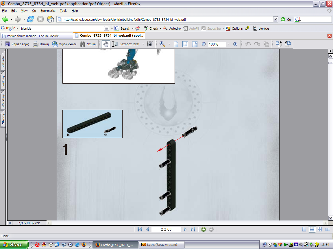Expand the back button history arrow
Image resolution: width=333 pixels, height=249 pixels.
point(11,19)
